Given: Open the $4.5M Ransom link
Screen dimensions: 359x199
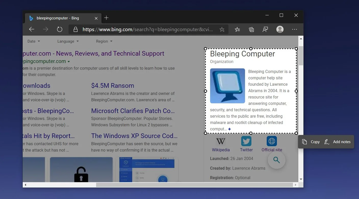Looking at the screenshot, I should [x=112, y=86].
